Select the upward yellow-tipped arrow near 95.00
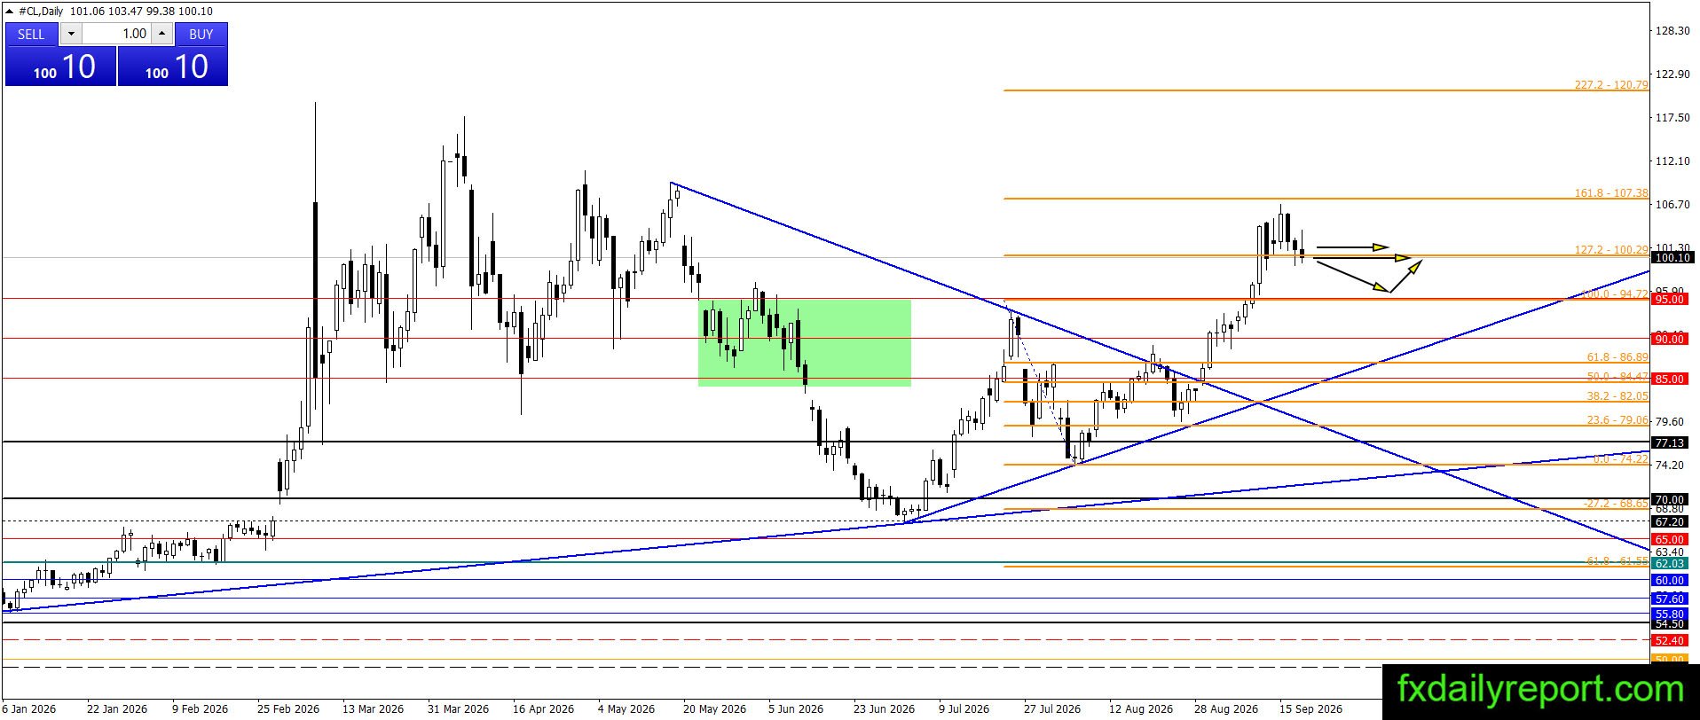This screenshot has height=720, width=1700. tap(1405, 276)
